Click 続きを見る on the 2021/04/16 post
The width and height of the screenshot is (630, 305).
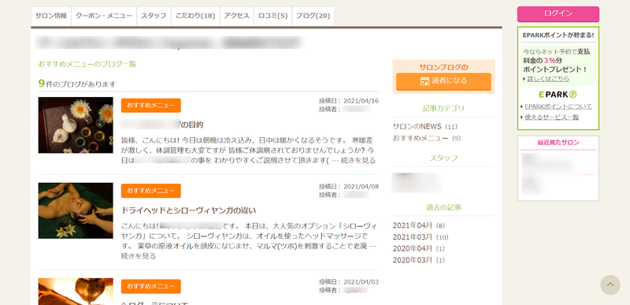[358, 161]
